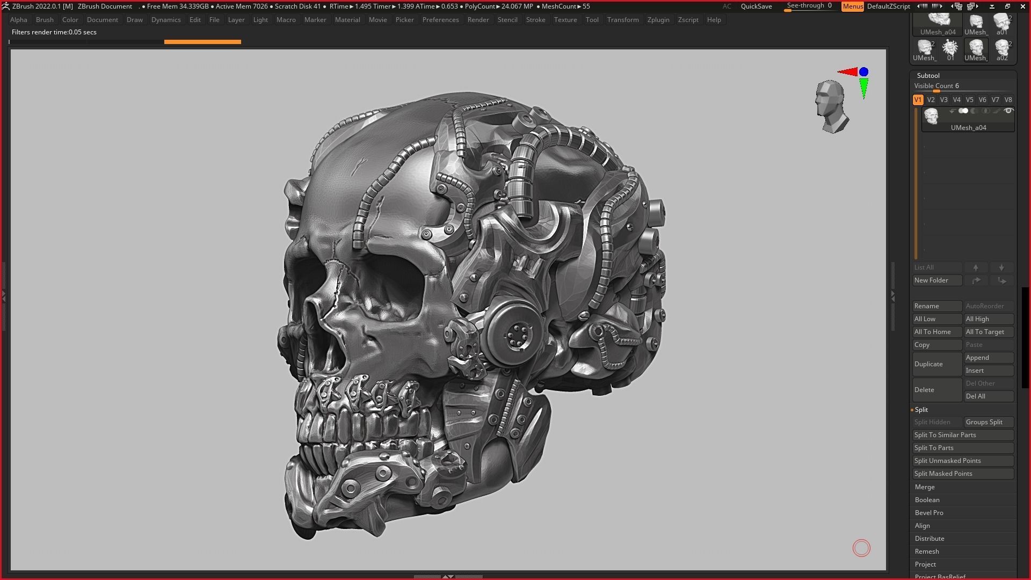Move subtool down with the down arrow
The height and width of the screenshot is (580, 1031).
click(x=1001, y=267)
